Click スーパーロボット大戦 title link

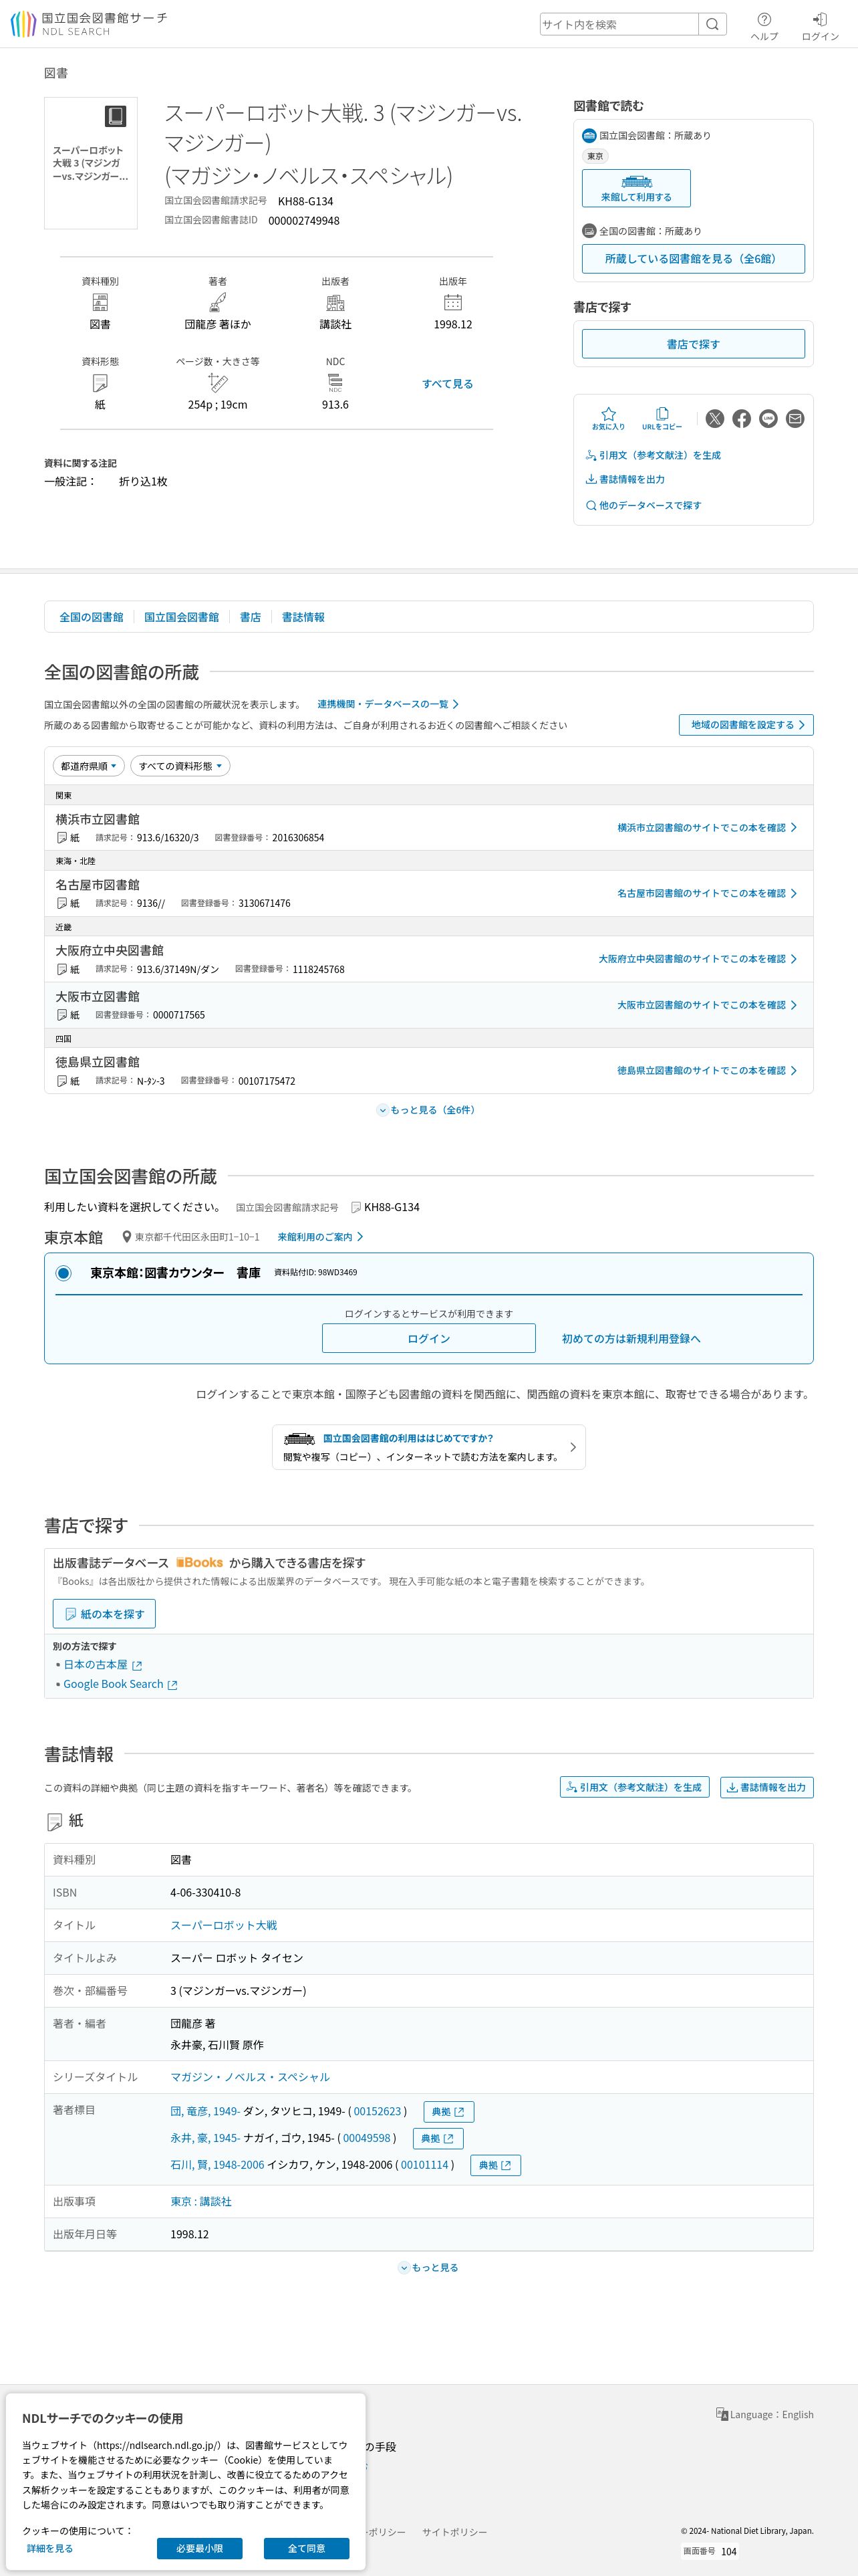pos(224,1925)
